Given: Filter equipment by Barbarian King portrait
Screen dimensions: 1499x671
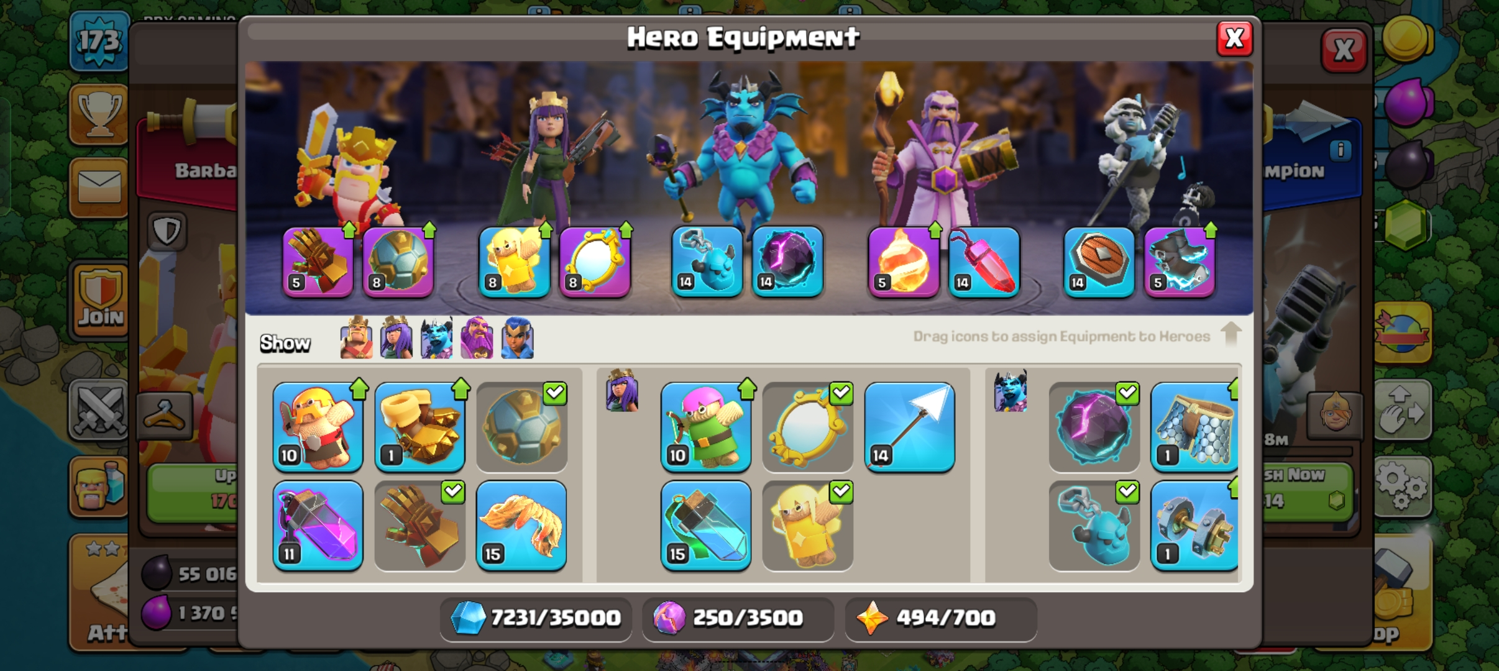Looking at the screenshot, I should point(357,338).
